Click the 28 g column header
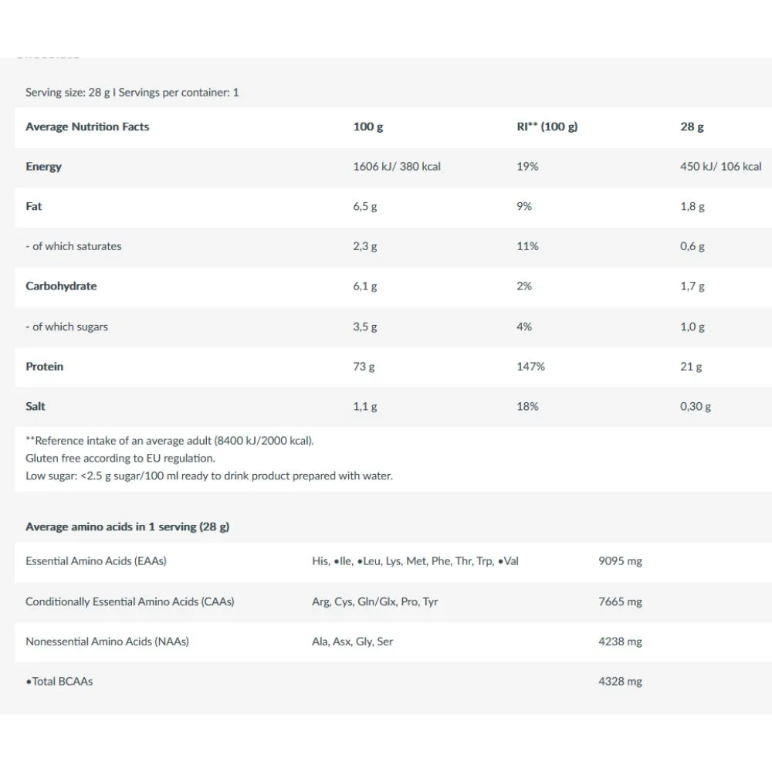This screenshot has height=772, width=772. click(692, 127)
